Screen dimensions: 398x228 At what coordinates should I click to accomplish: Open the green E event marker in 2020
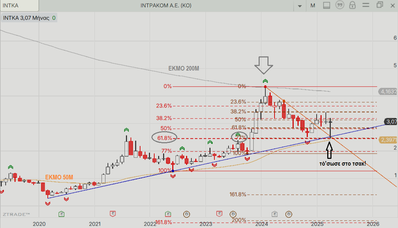pos(62,214)
